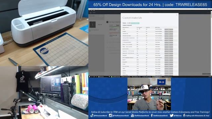Screen dimensions: 212x119
Task: Click Edit for the Adhesive Foil row
Action: [169, 34]
